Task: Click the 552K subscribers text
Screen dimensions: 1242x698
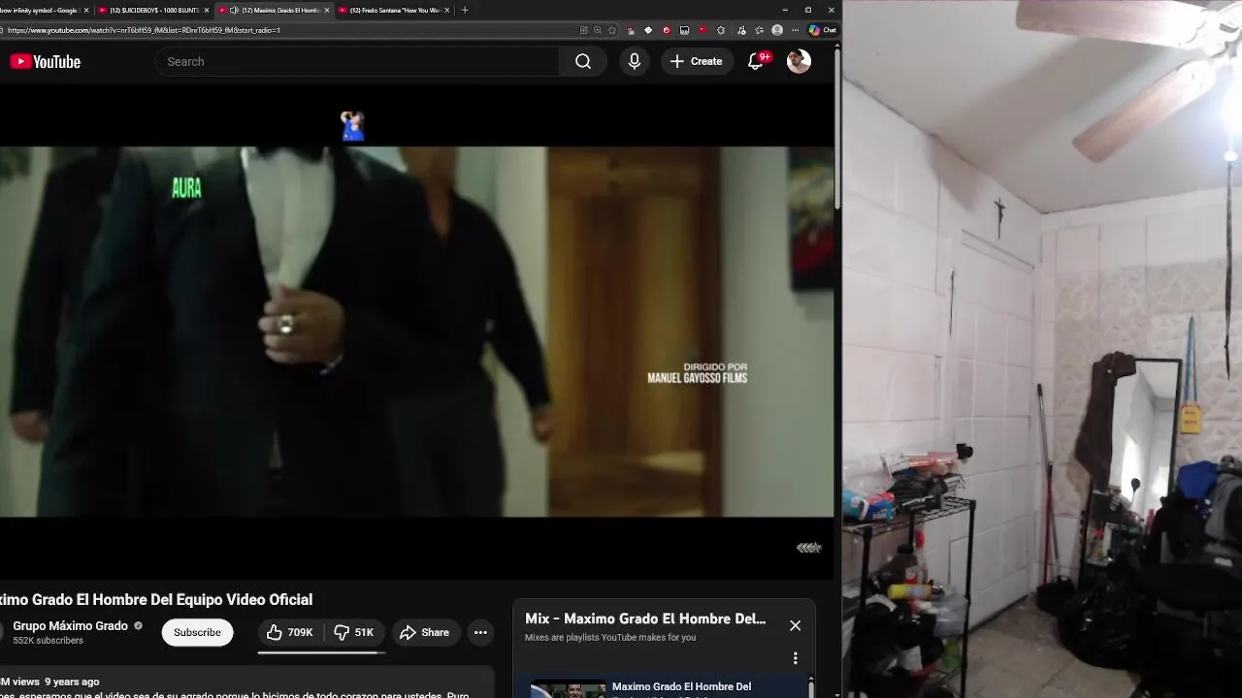Action: click(48, 641)
